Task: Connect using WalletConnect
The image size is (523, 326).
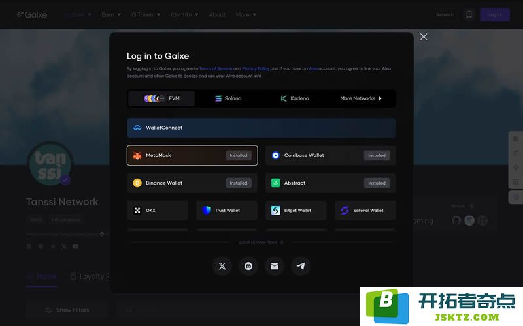Action: 261,128
